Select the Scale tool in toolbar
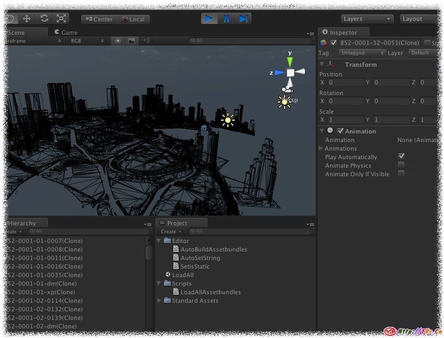Screen dimensions: 444x338 click(61, 19)
